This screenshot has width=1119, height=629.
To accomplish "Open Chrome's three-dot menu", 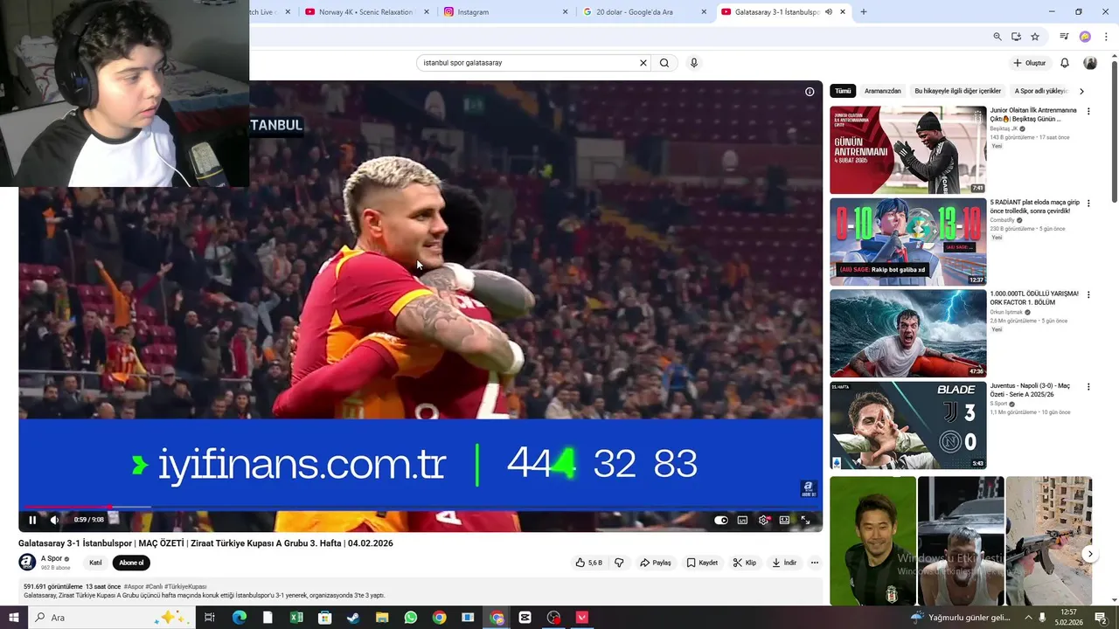I will pos(1107,37).
